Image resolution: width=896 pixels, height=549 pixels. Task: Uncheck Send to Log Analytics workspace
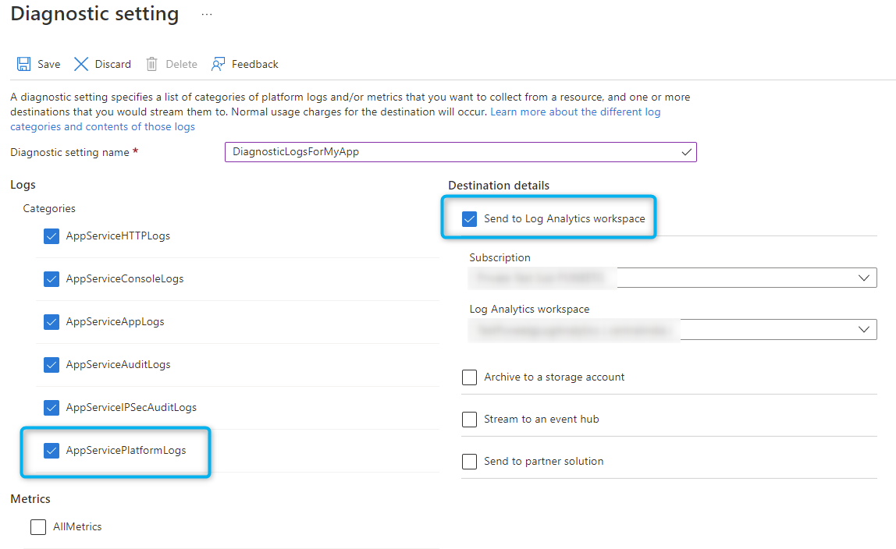(x=469, y=219)
